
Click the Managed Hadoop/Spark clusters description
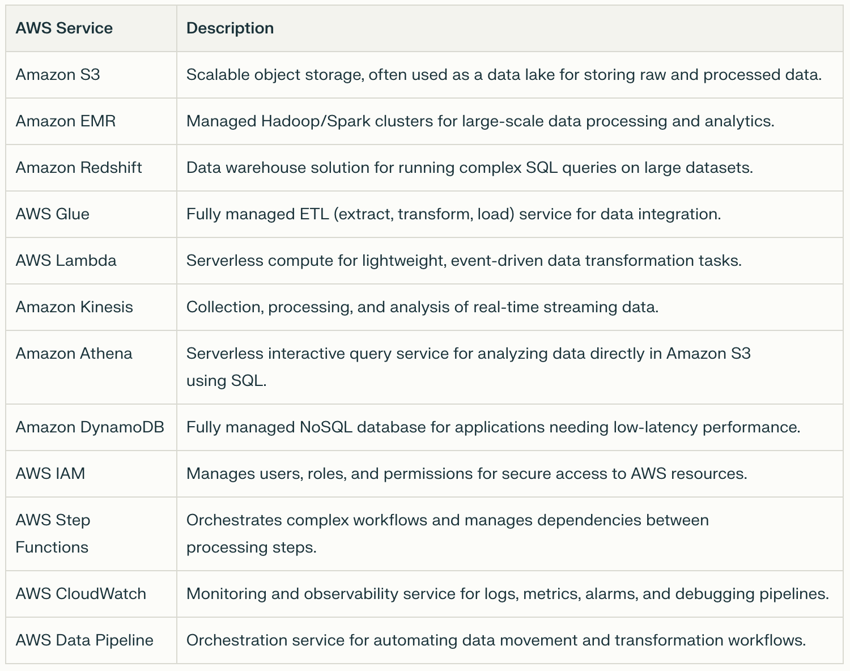pos(481,121)
